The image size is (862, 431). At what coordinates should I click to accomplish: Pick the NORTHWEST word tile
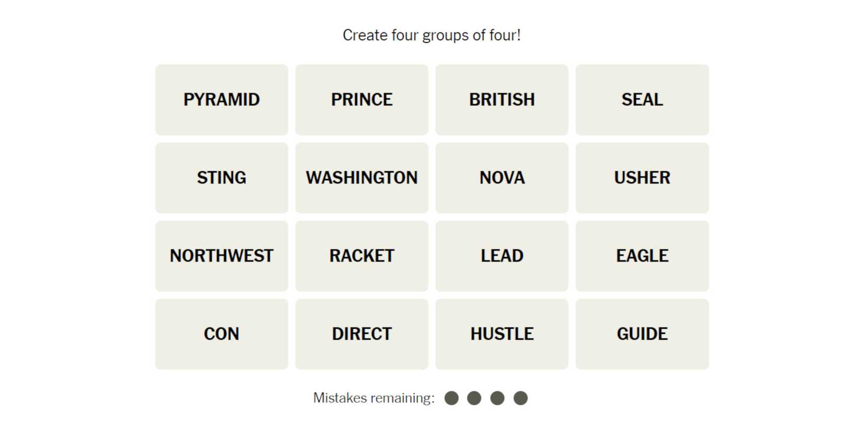(222, 256)
